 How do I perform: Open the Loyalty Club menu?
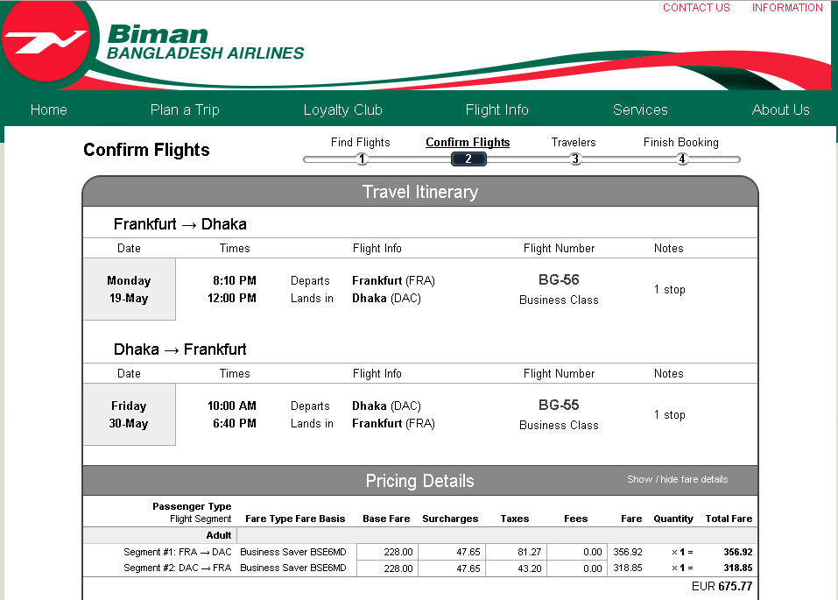pos(342,109)
